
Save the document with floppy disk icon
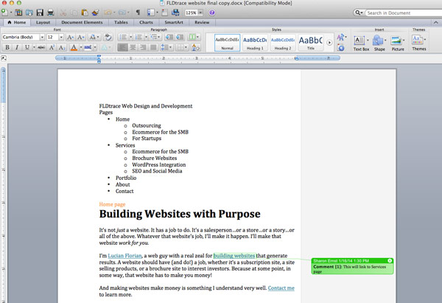tap(40, 13)
